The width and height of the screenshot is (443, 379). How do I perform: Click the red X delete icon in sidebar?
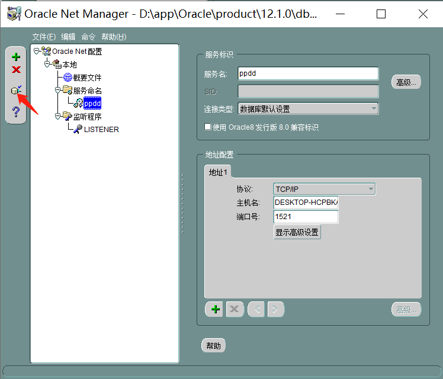click(16, 69)
